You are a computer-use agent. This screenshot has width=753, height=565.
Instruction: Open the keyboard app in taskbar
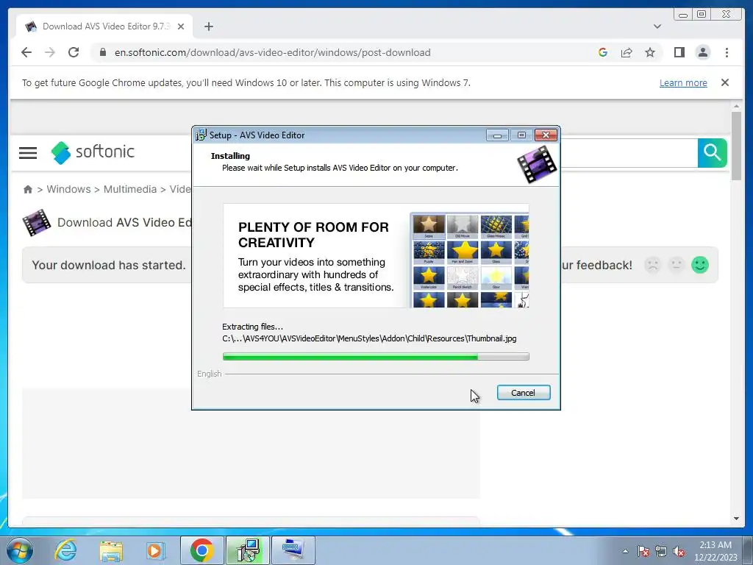293,550
